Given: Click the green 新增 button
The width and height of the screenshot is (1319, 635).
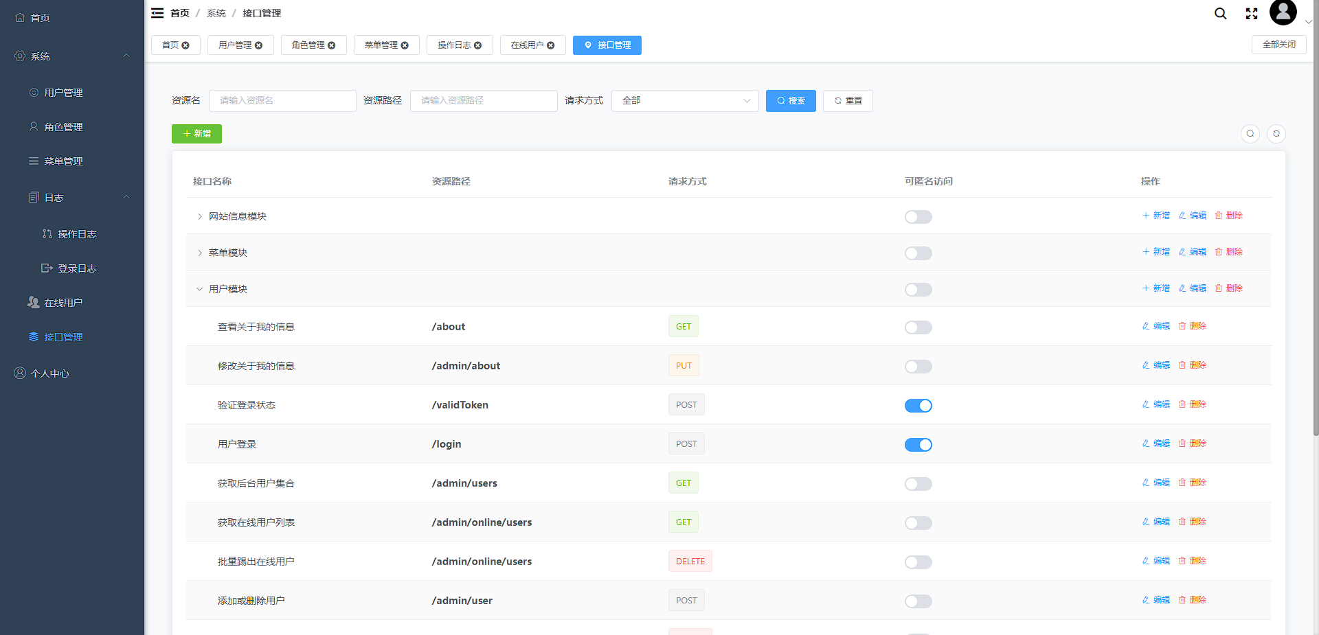Looking at the screenshot, I should click(196, 134).
